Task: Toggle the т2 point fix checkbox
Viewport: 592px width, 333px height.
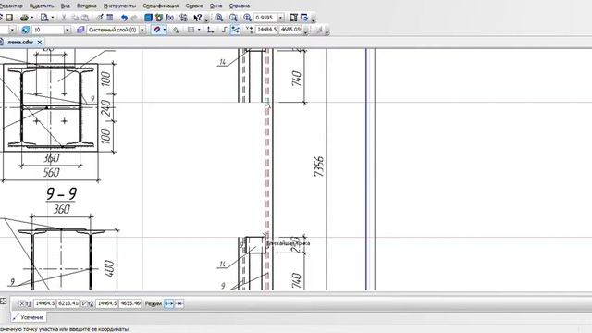Action: point(84,303)
